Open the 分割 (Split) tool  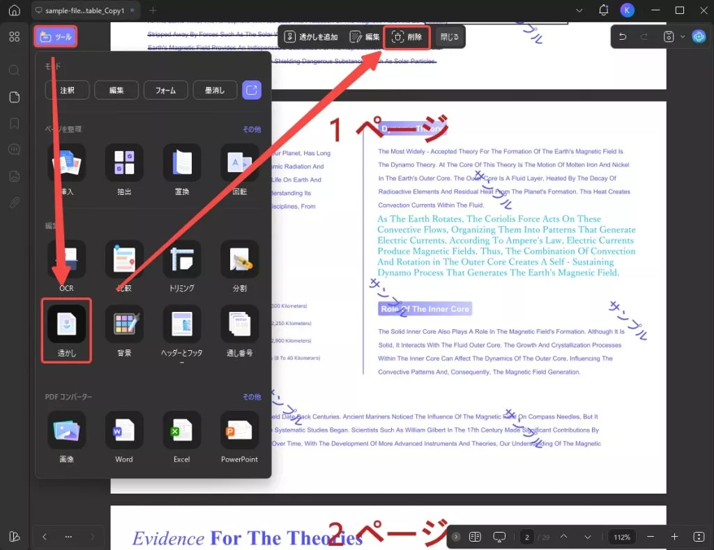(240, 266)
